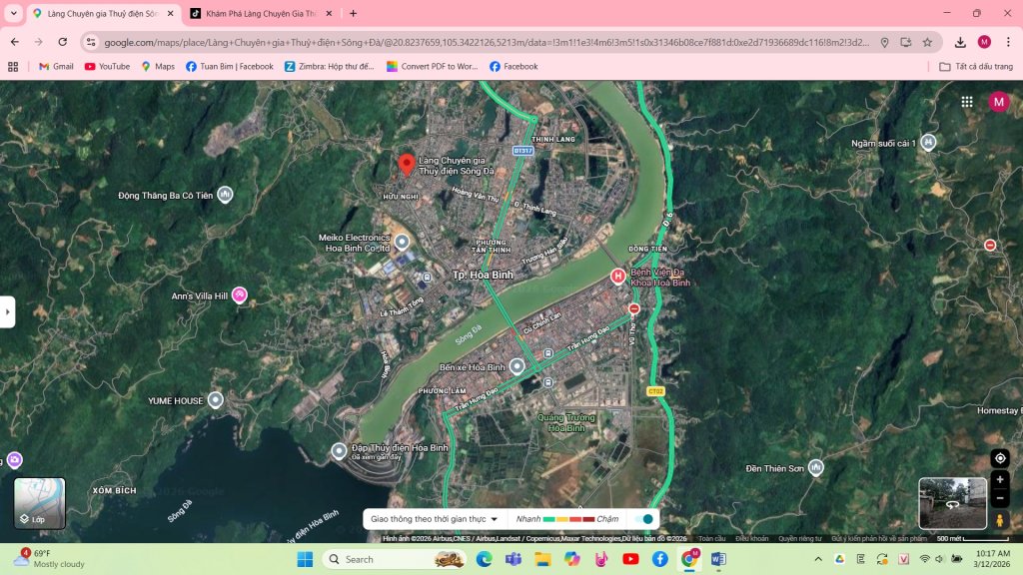Image resolution: width=1023 pixels, height=575 pixels.
Task: Expand the collapsed side panel arrow
Action: tap(7, 311)
